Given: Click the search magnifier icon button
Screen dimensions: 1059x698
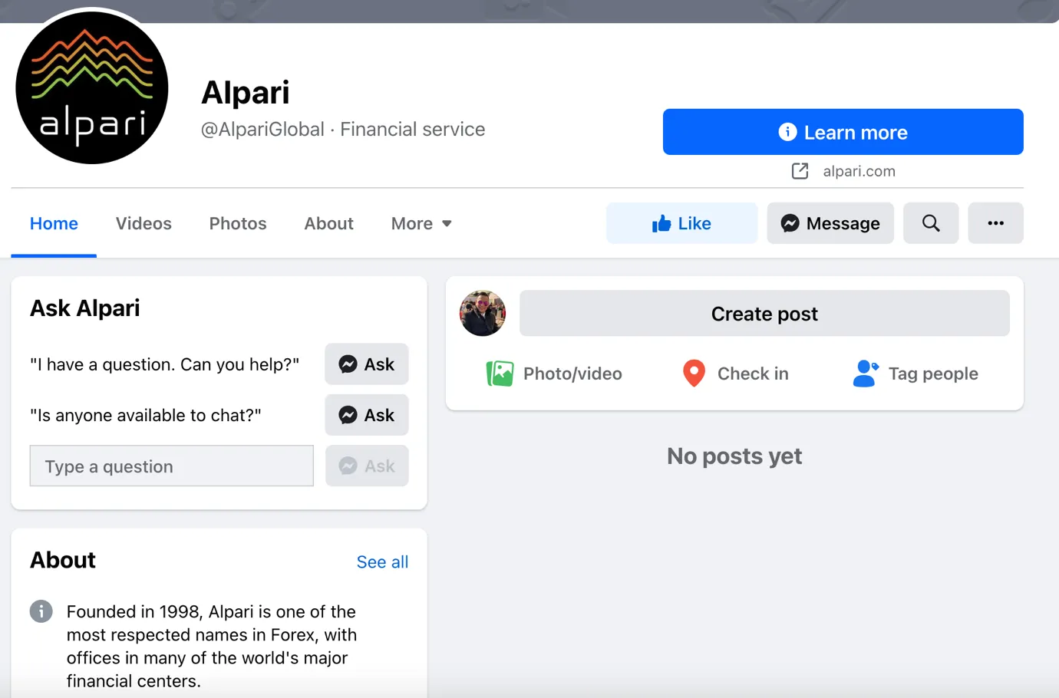Looking at the screenshot, I should click(x=930, y=223).
